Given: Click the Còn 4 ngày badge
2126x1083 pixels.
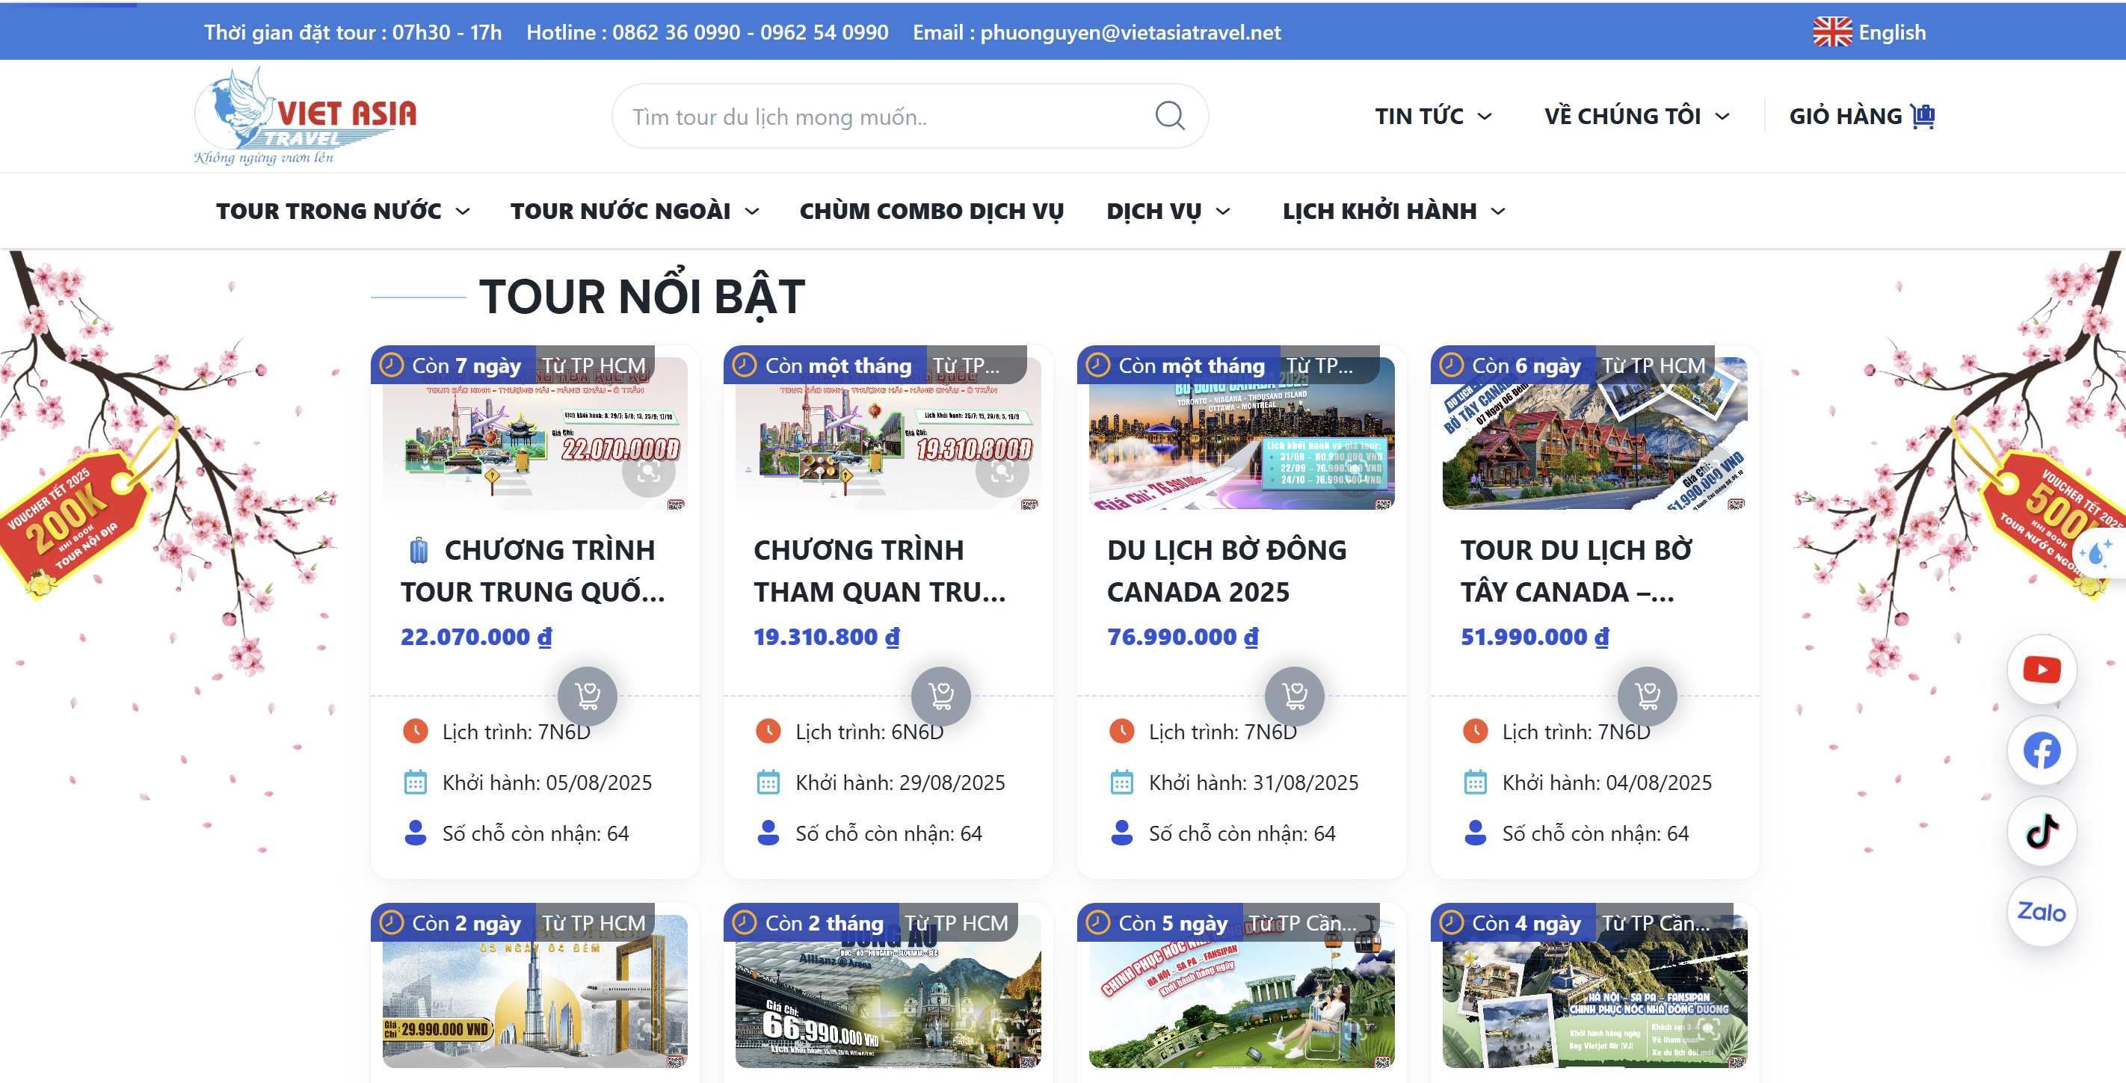Looking at the screenshot, I should pos(1514,923).
